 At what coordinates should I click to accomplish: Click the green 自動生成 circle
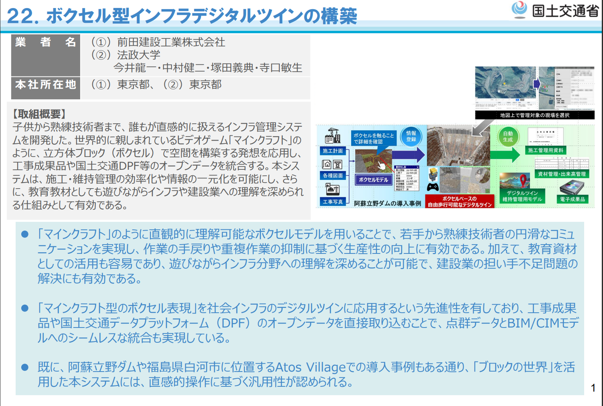point(508,137)
